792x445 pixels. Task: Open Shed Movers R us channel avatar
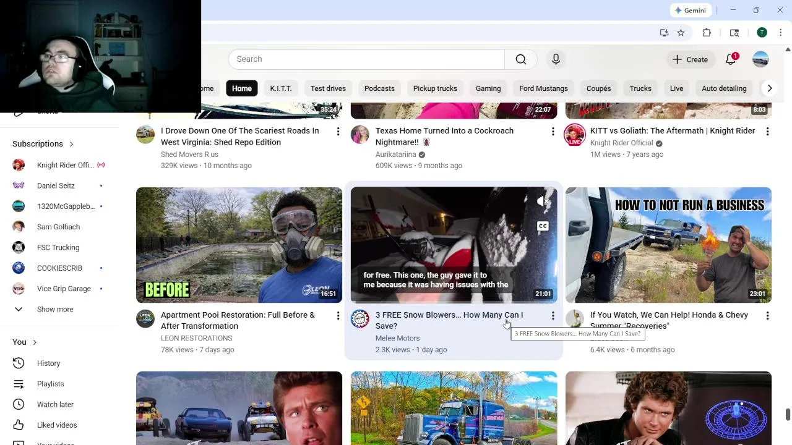(x=145, y=135)
